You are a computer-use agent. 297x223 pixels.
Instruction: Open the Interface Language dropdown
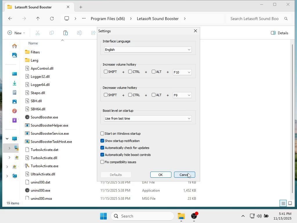(148, 50)
